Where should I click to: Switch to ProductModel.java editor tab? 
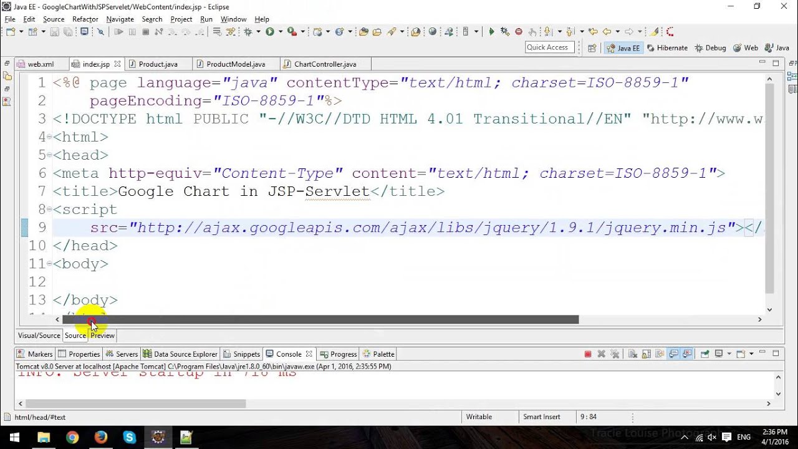tap(236, 64)
